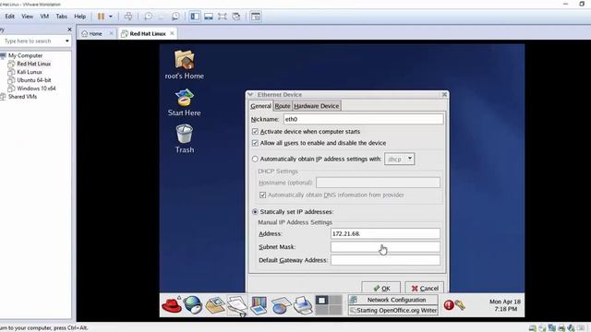Click the Nickname field containing eth0
Viewport: 591px width, 332px height.
coord(363,119)
